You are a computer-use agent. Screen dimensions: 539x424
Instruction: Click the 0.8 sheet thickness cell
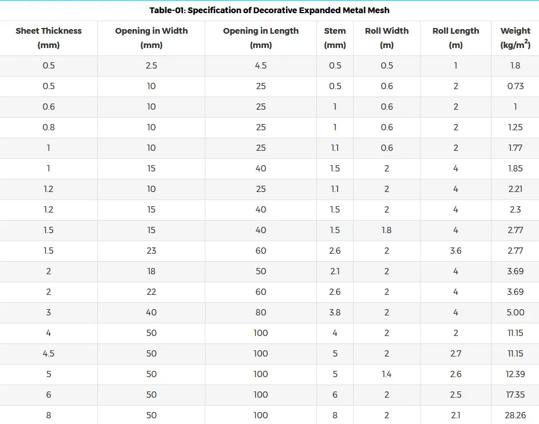tap(49, 127)
